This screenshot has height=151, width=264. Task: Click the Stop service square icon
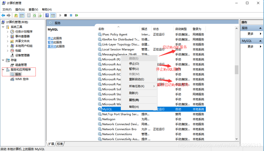(x=65, y=16)
